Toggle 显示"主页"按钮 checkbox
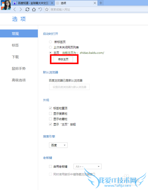This screenshot has width=148, height=190. (x=50, y=124)
